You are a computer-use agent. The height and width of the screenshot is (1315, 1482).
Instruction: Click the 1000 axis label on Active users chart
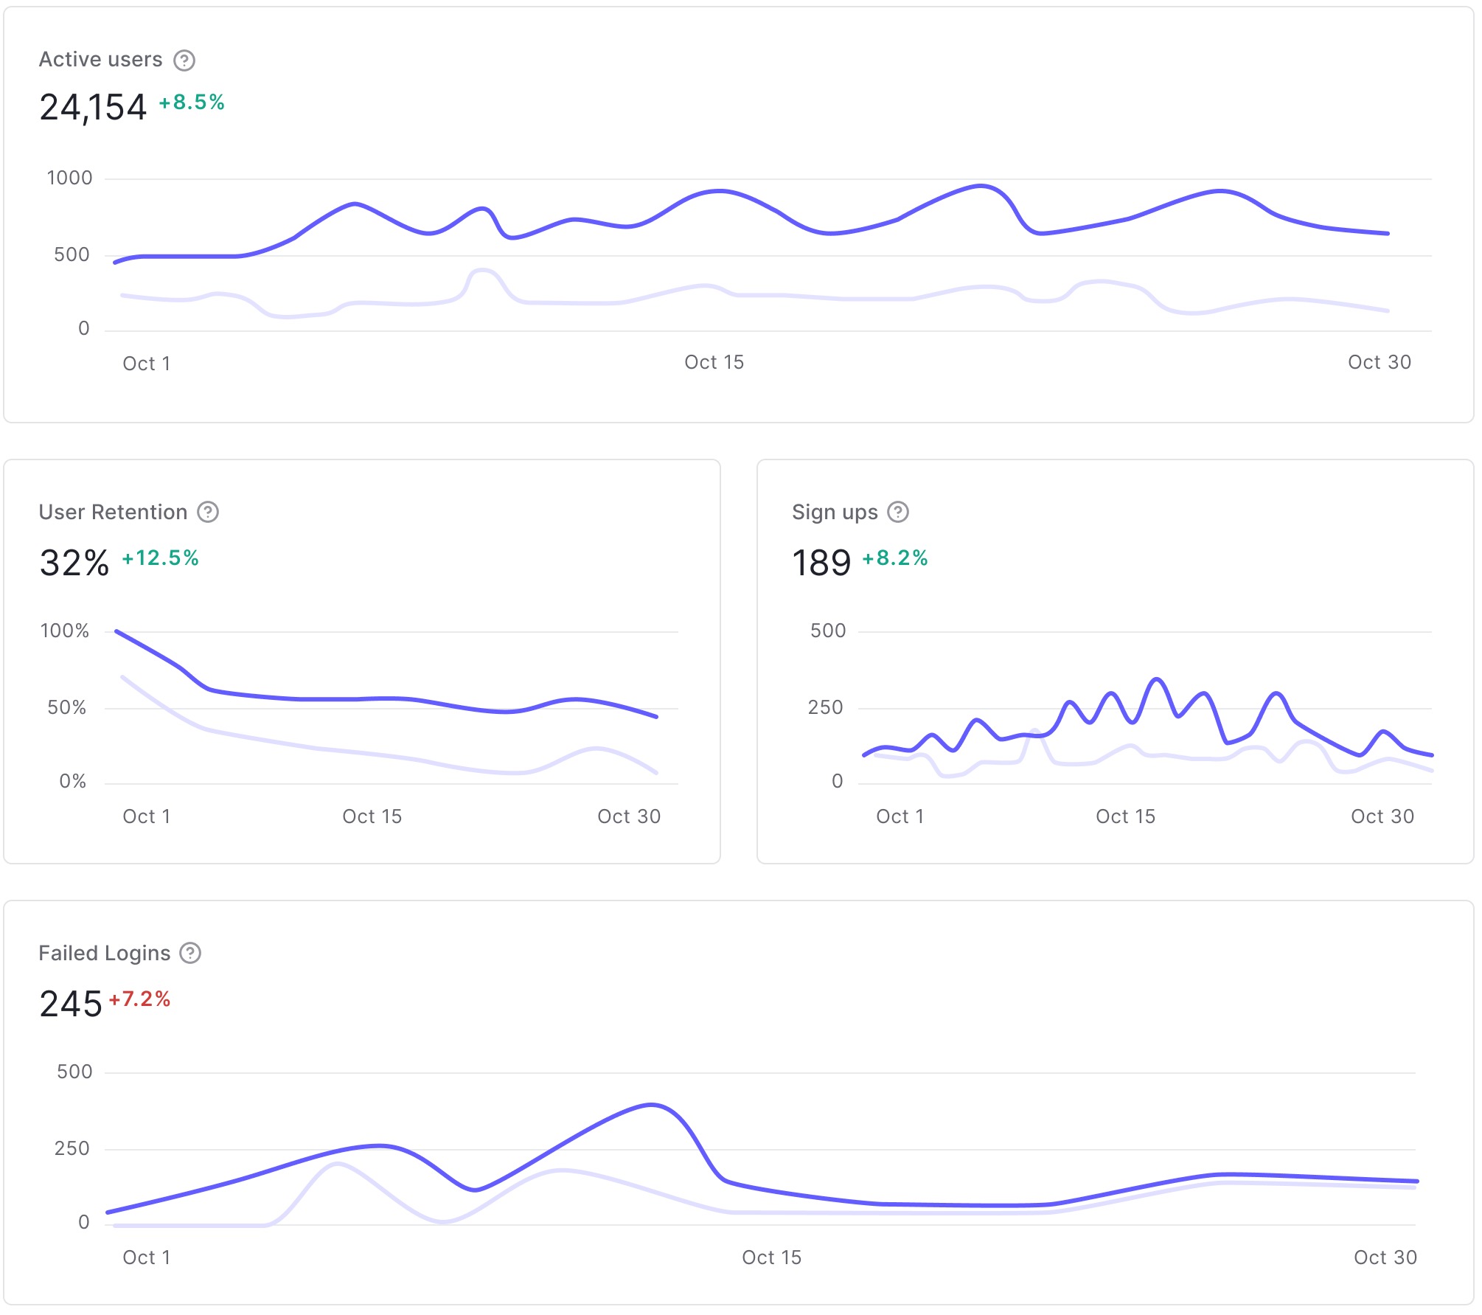[69, 178]
